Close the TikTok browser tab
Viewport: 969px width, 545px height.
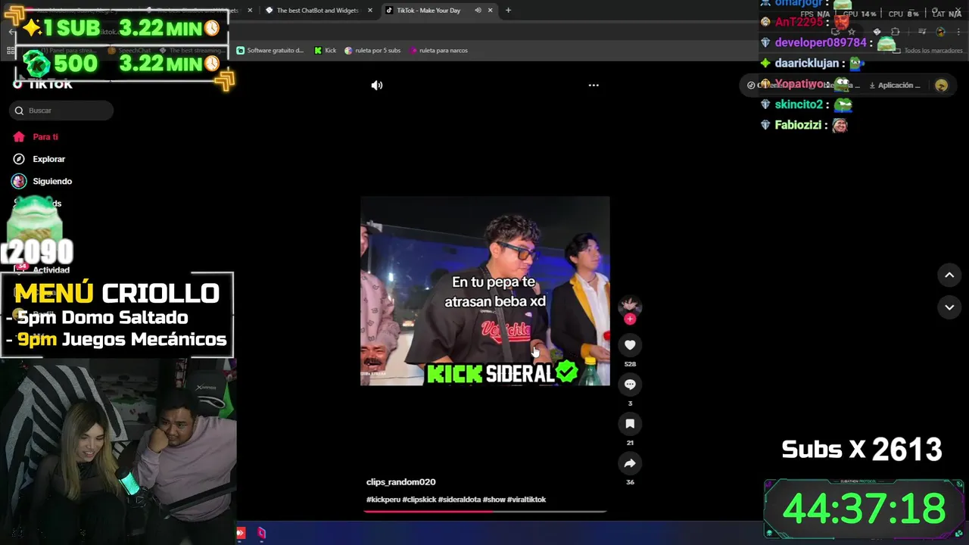coord(491,11)
